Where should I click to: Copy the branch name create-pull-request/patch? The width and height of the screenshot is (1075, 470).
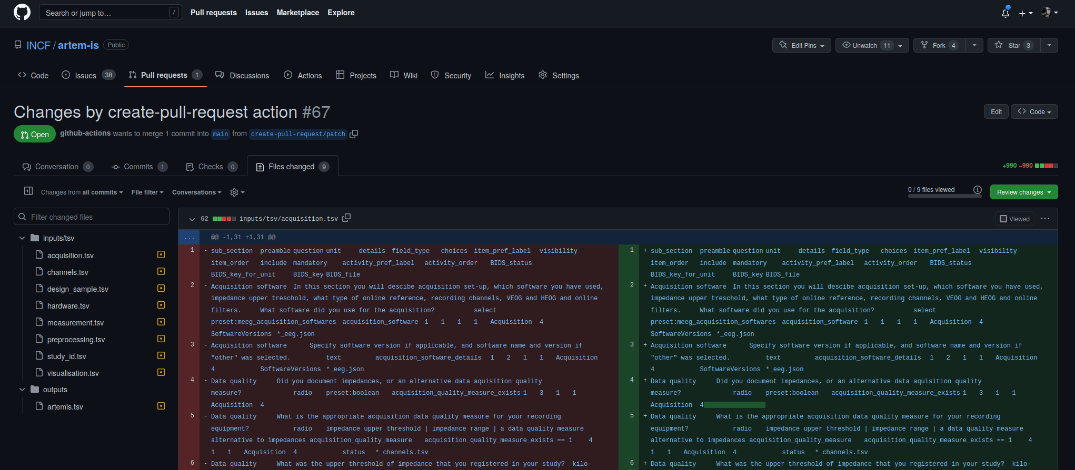(x=354, y=134)
